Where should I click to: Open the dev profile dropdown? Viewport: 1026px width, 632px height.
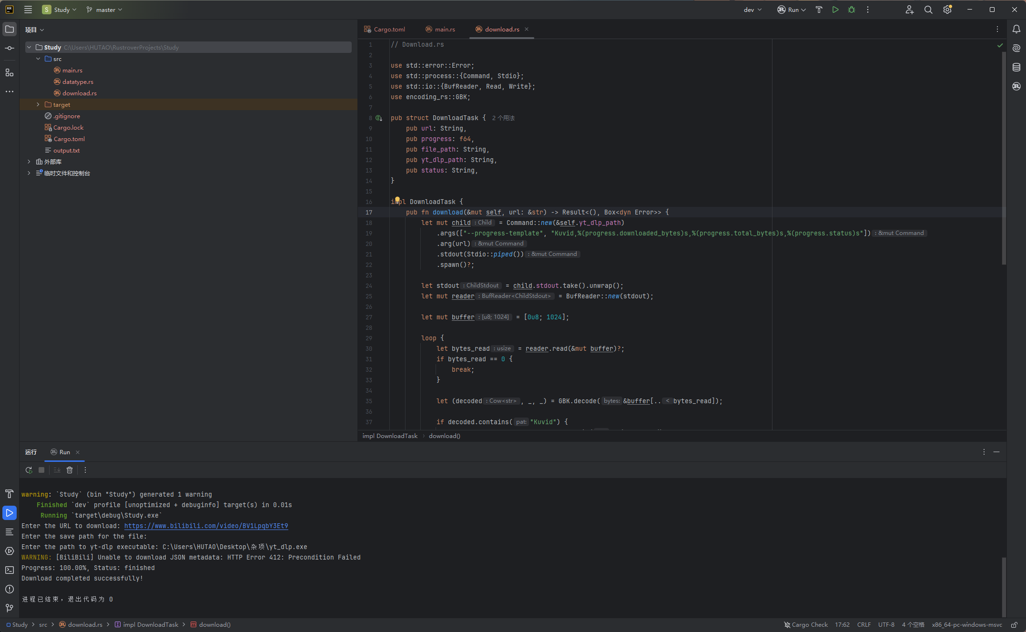(x=752, y=10)
